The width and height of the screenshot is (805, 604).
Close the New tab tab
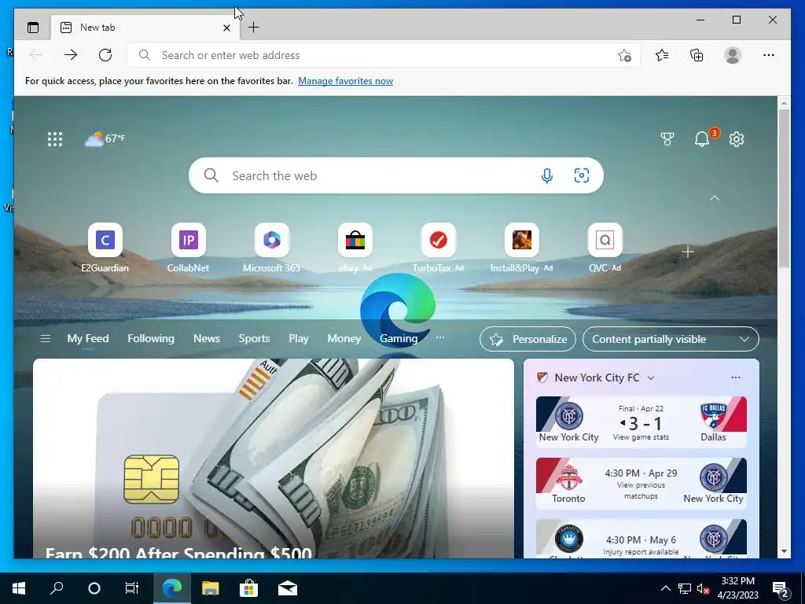[226, 28]
